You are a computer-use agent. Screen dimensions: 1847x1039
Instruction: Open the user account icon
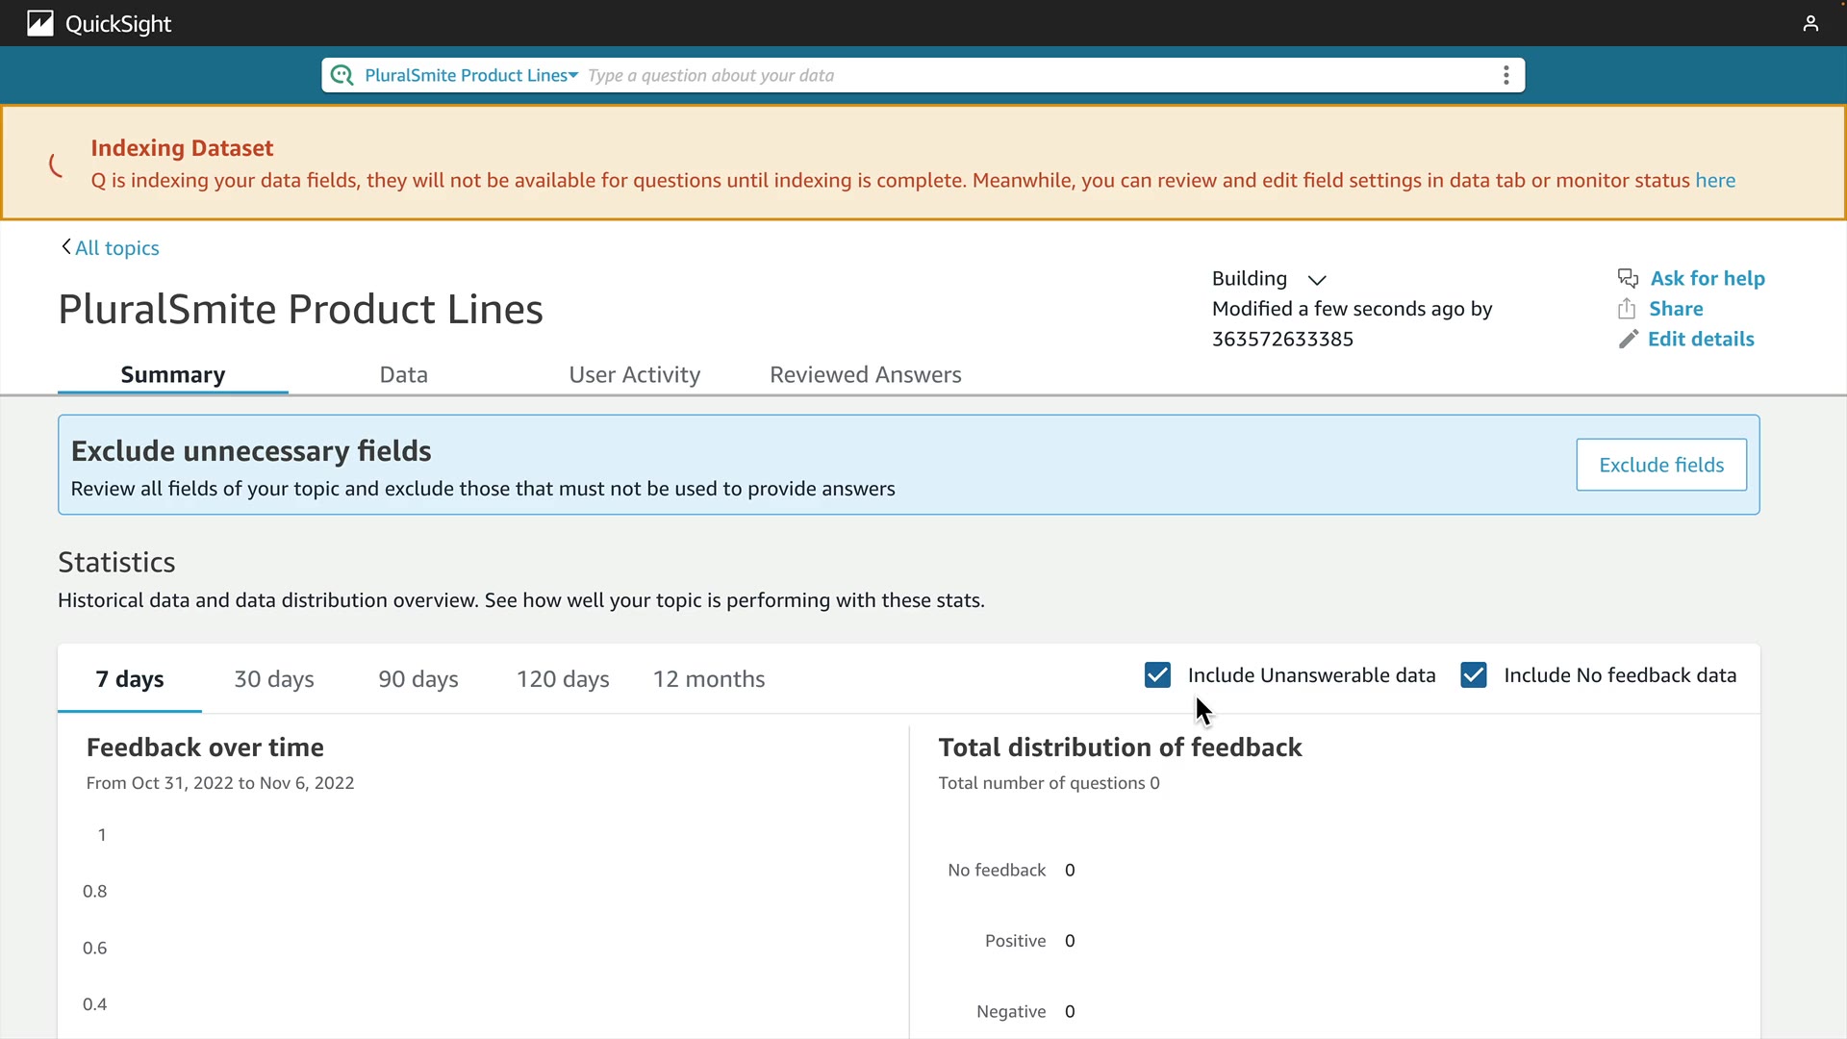point(1810,23)
